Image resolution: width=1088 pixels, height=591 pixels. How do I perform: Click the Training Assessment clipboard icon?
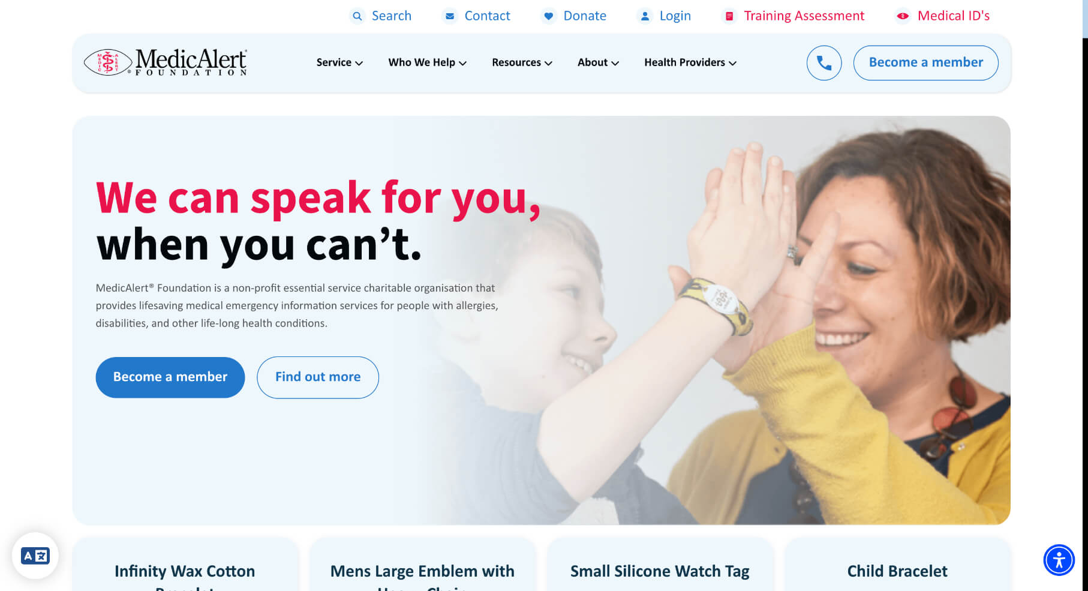(729, 16)
